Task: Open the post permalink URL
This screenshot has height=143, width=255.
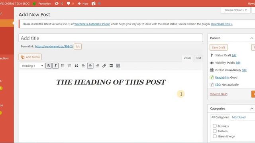Action: point(54,46)
